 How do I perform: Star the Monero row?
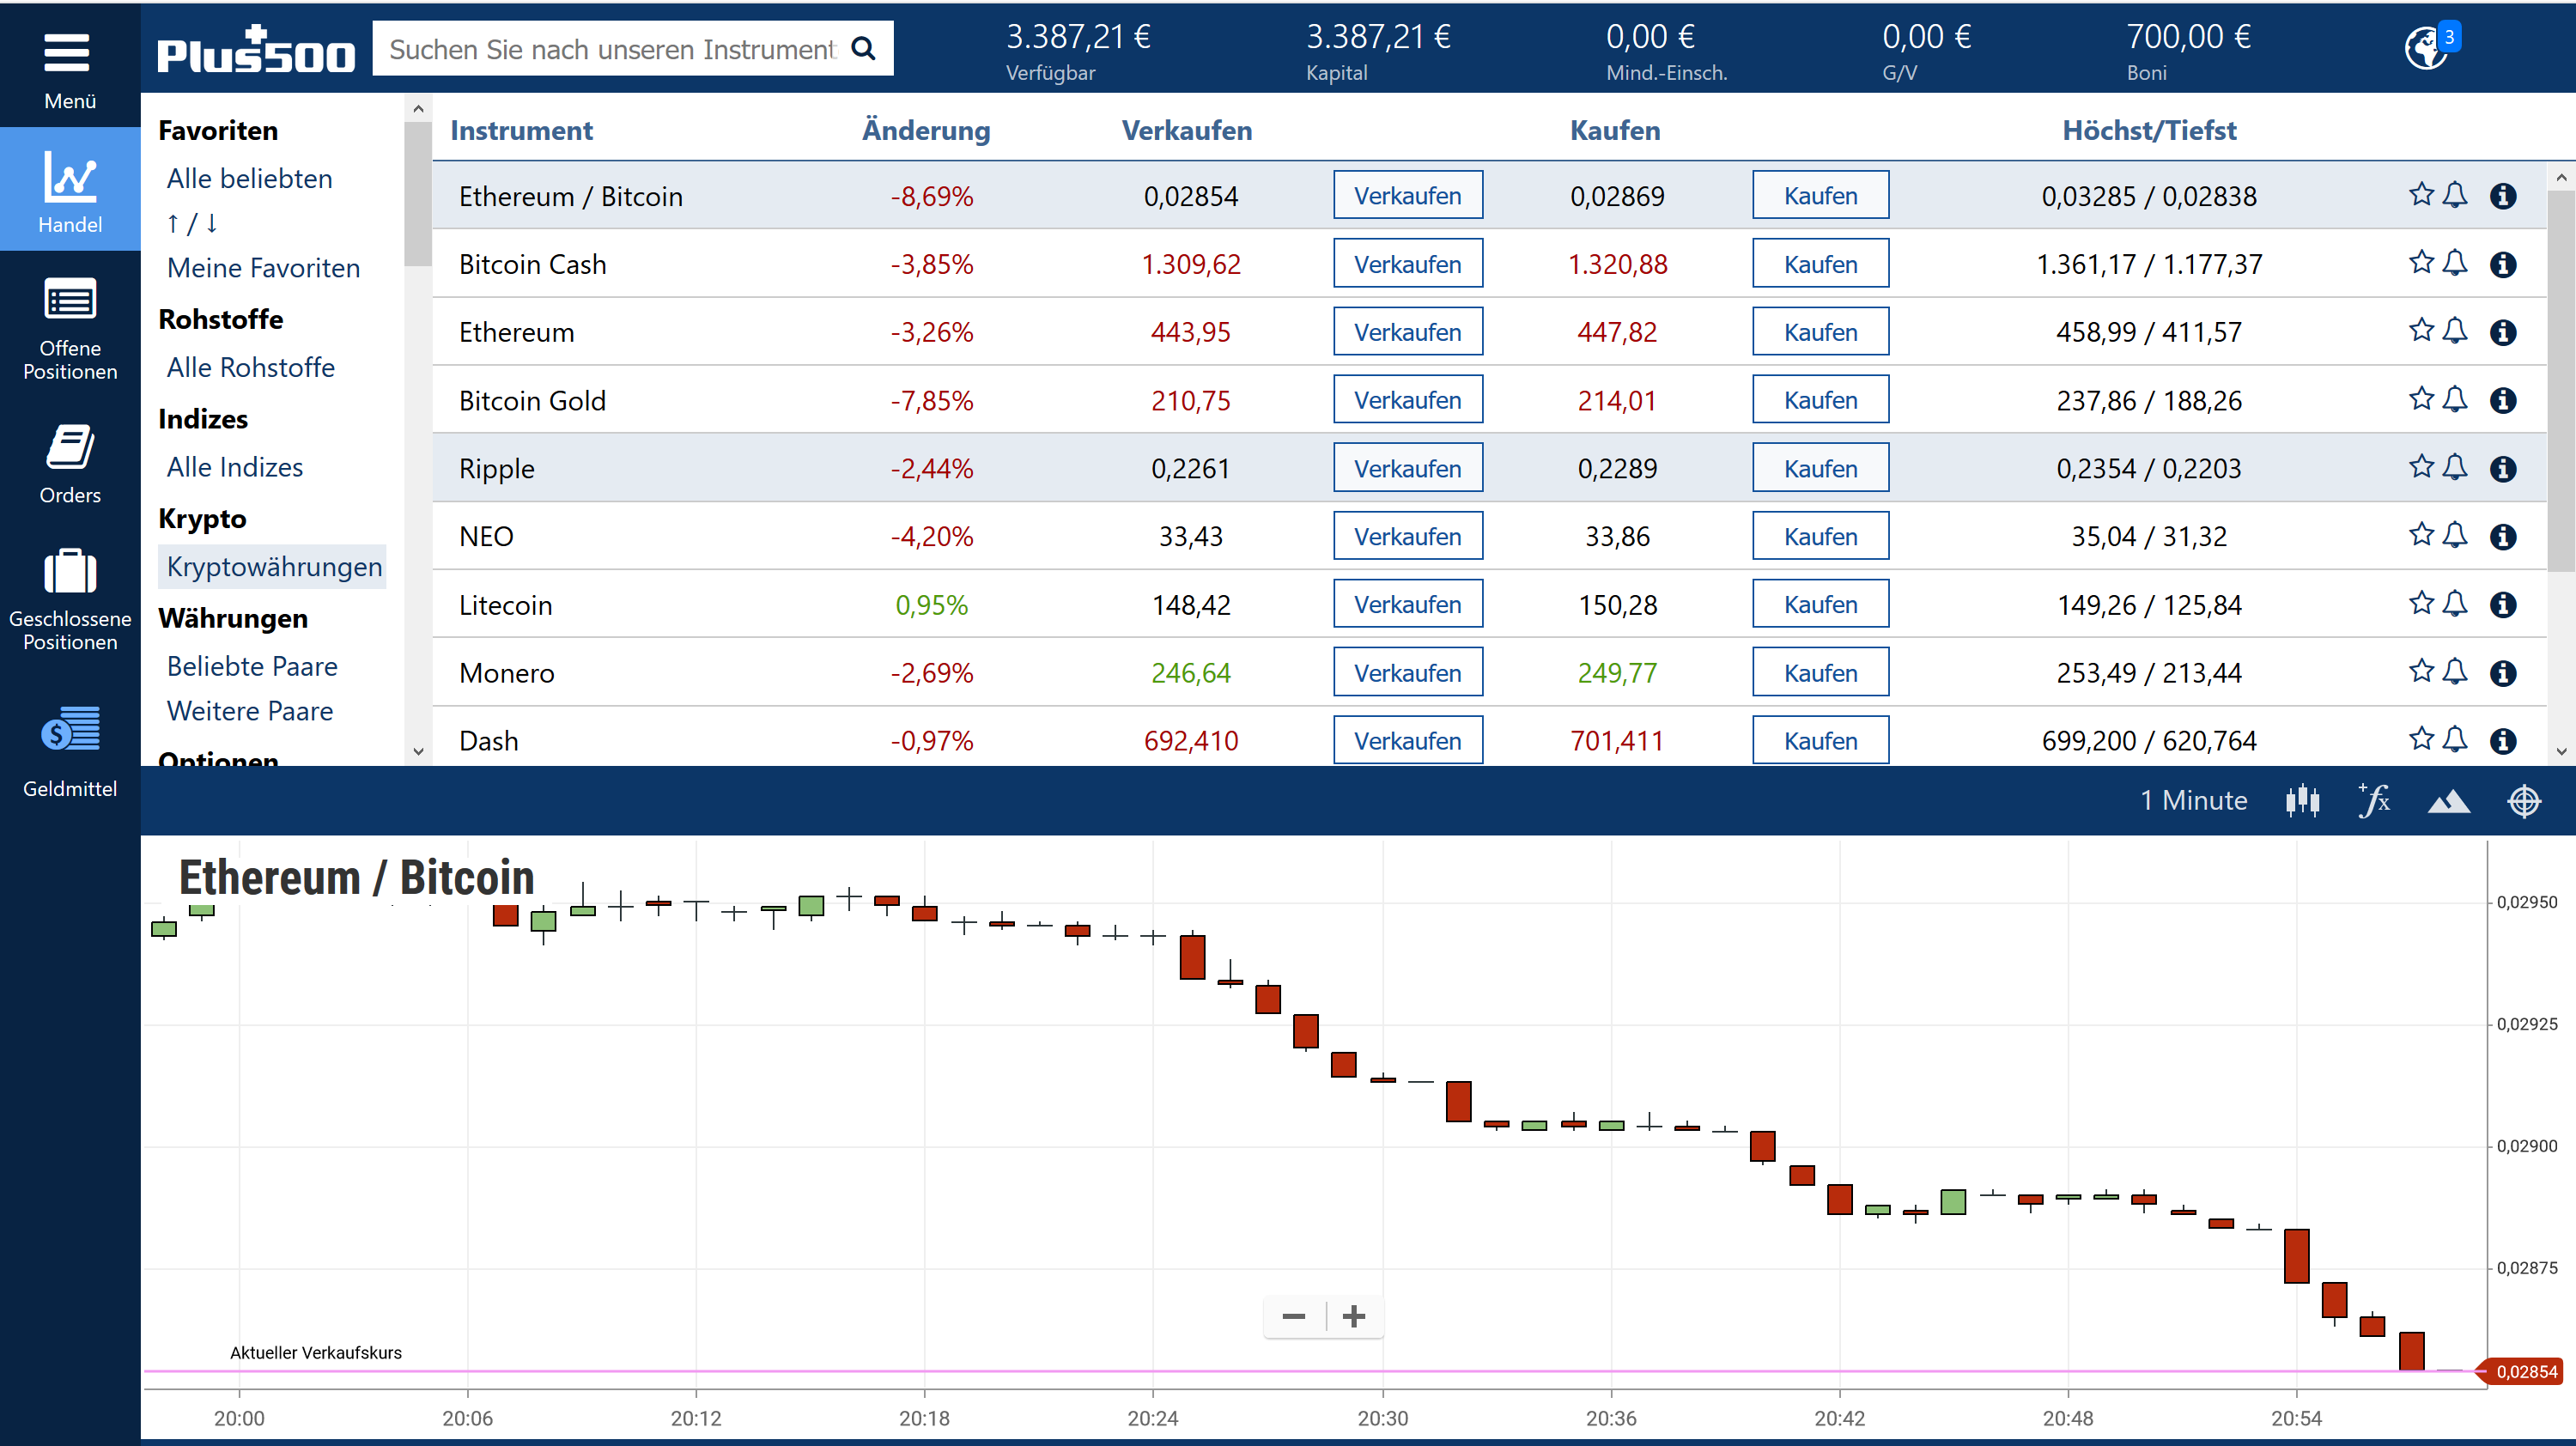coord(2421,671)
